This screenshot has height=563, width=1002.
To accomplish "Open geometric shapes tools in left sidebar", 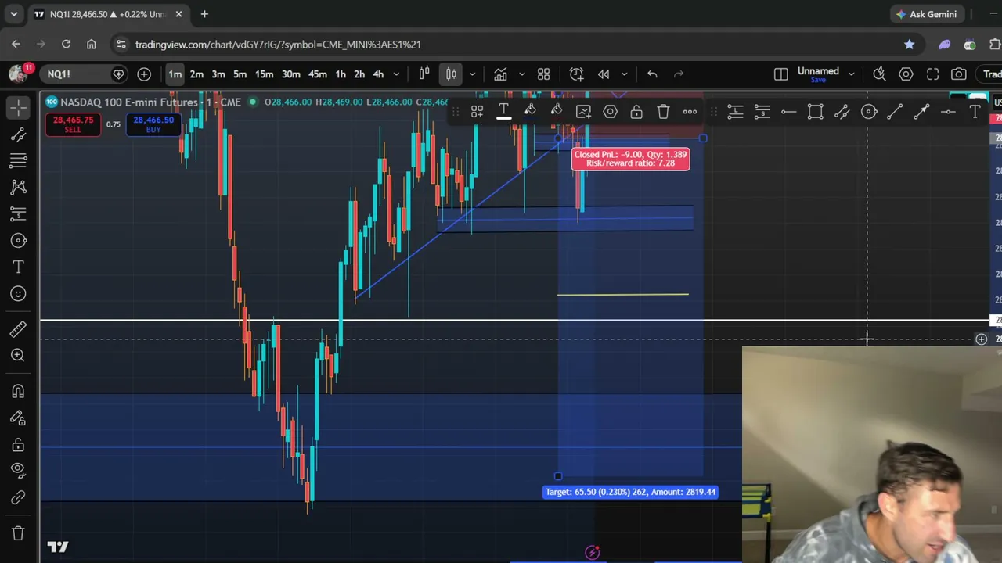I will coord(18,241).
